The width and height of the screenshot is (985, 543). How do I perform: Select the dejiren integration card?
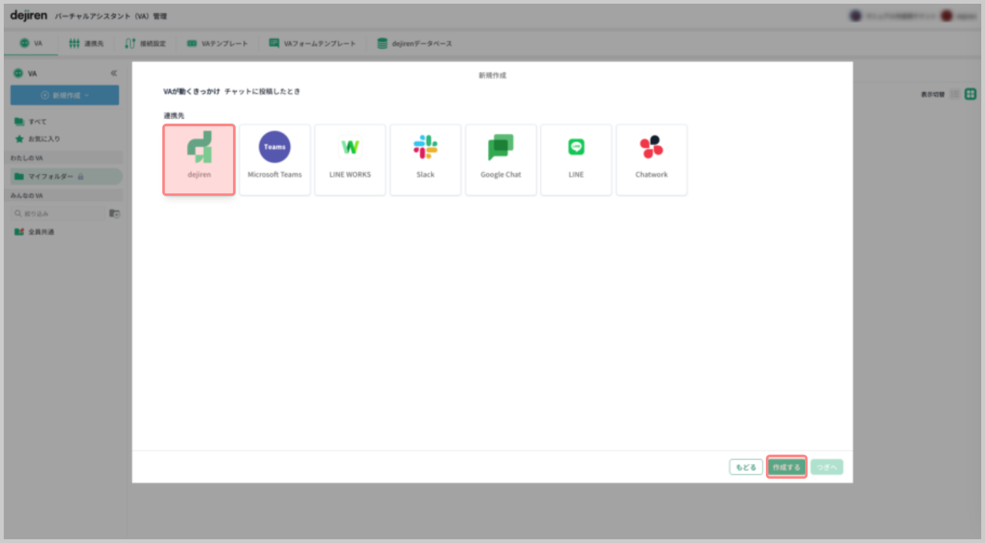[199, 160]
